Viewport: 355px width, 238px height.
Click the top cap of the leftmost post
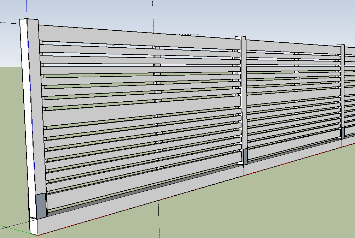(x=29, y=19)
